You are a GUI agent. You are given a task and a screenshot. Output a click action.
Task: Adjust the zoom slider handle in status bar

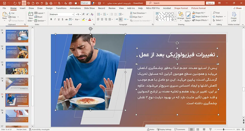coord(224,129)
